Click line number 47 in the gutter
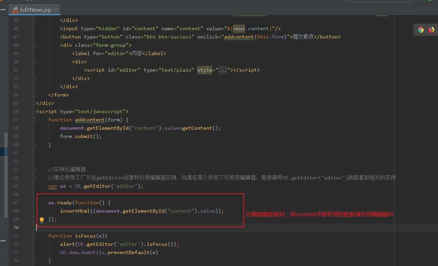 click(16, 37)
